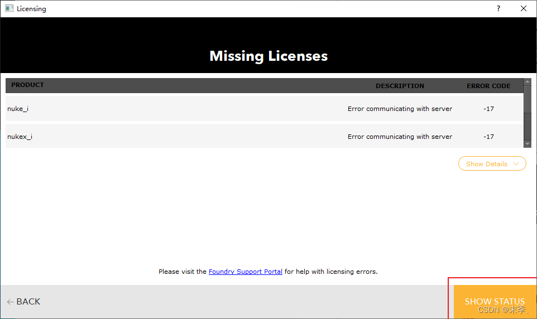Click the -17 error code for nuke_i
This screenshot has width=537, height=319.
(488, 109)
